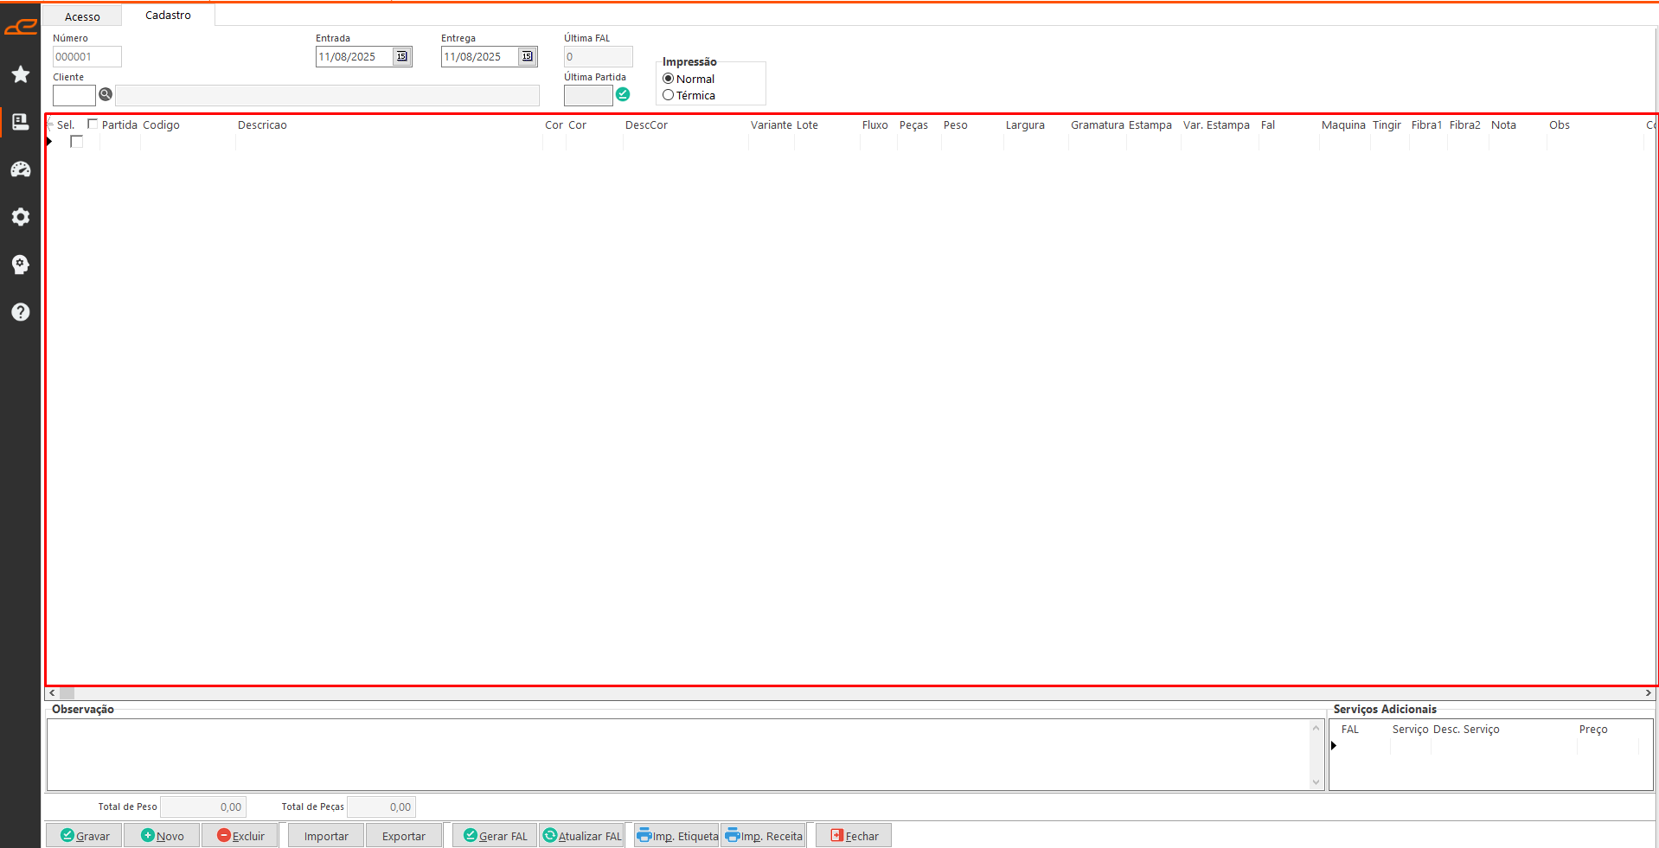Click the Gravar button

85,836
